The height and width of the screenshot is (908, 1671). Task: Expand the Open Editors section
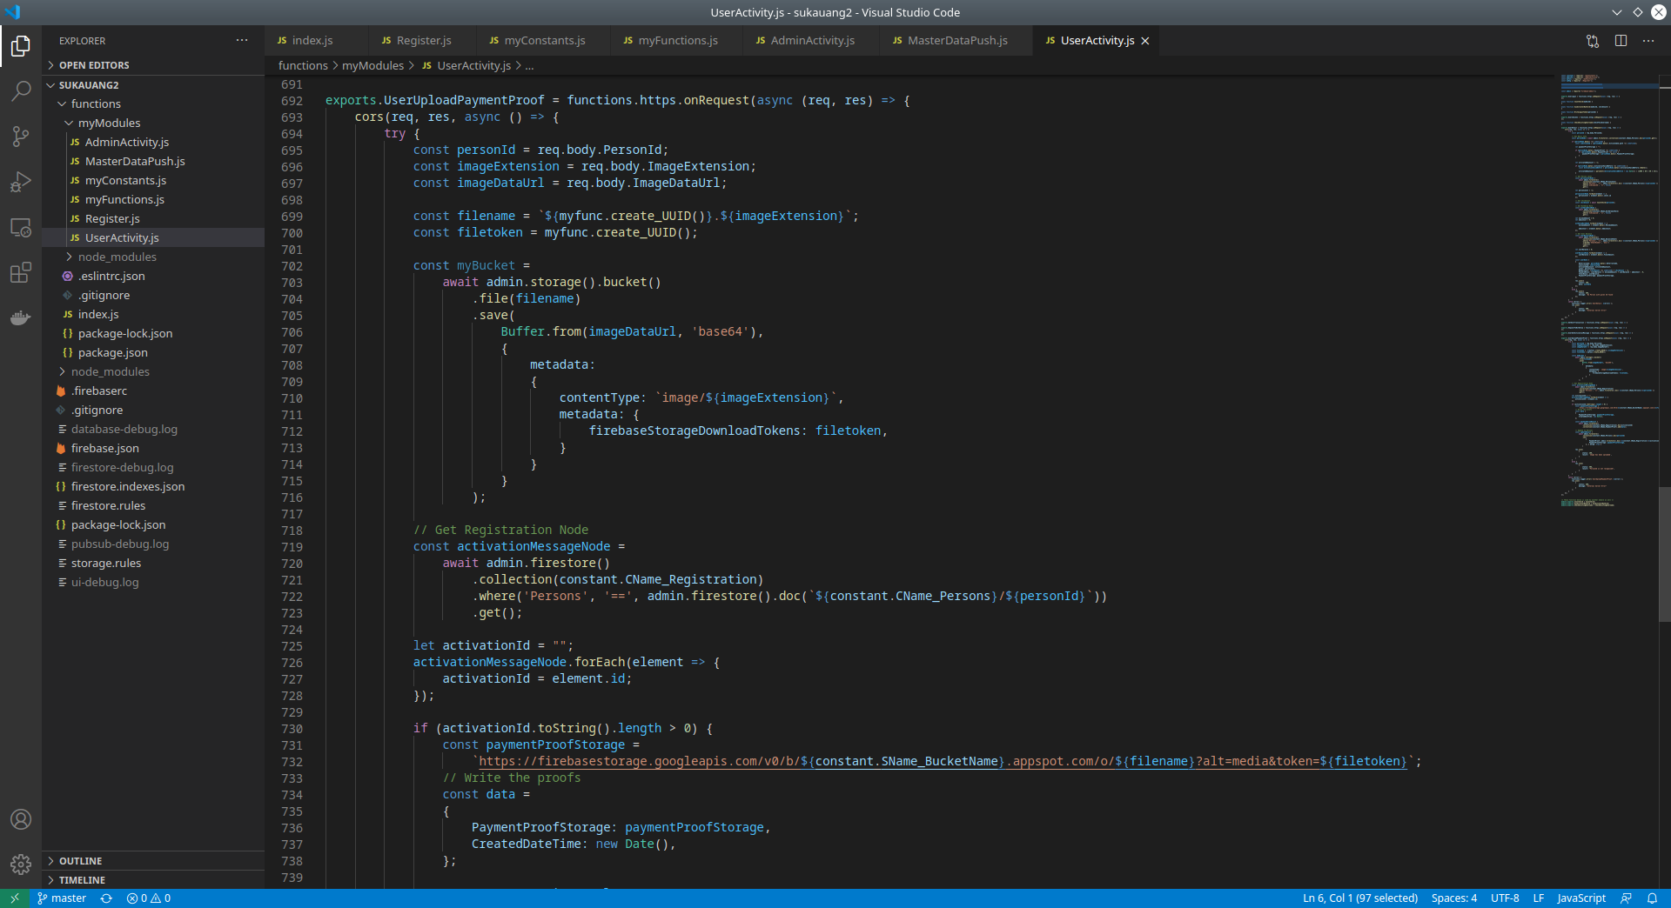(153, 65)
